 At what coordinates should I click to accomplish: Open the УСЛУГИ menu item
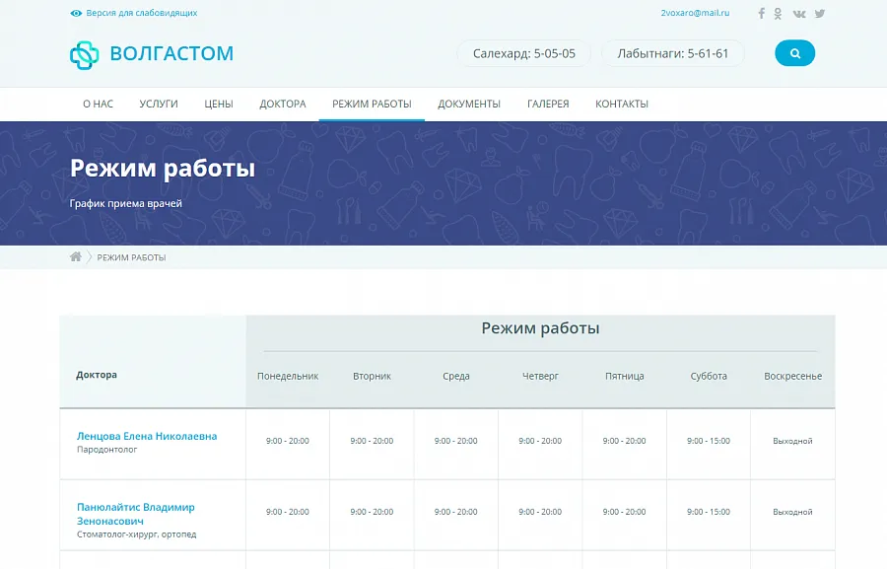159,105
